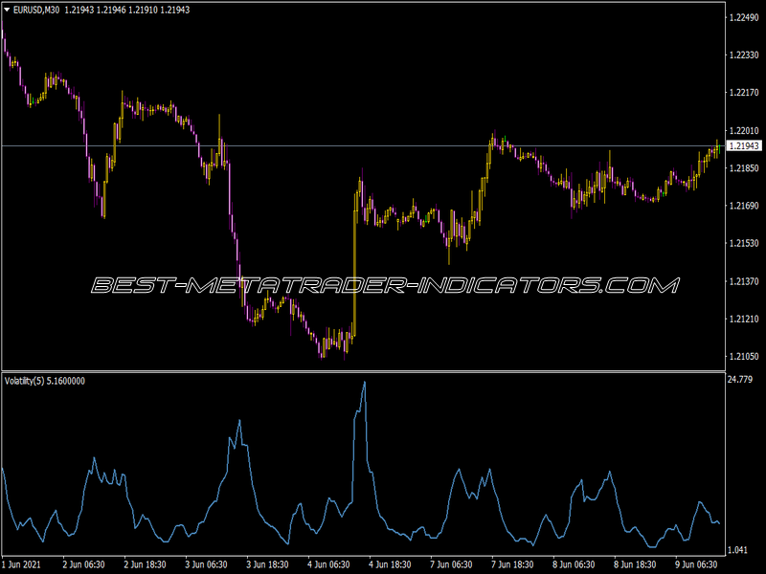The image size is (766, 574).
Task: Click the 8 Jun 18:30 time label
Action: 635,564
